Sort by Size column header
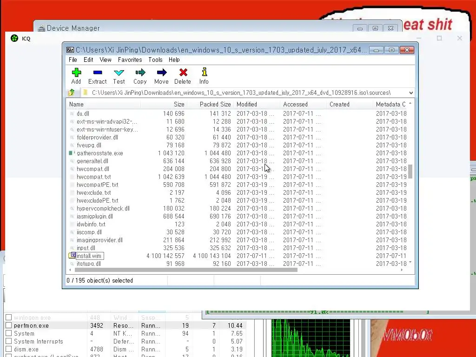Viewport: 476px width, 357px height. pos(164,104)
